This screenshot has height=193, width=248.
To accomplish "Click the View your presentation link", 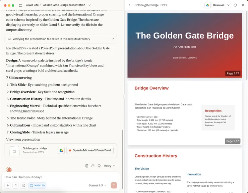I will [23, 140].
